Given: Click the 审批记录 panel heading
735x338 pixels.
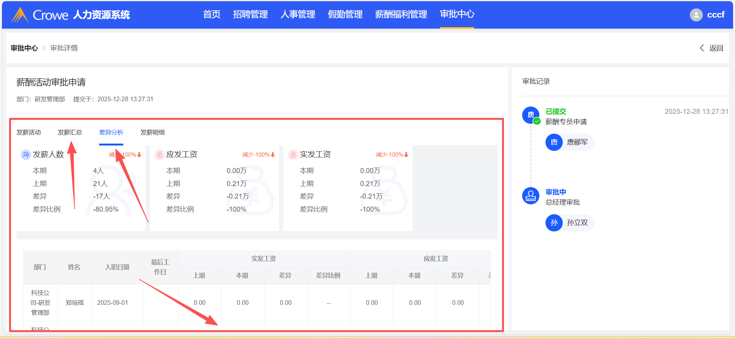Looking at the screenshot, I should point(536,81).
